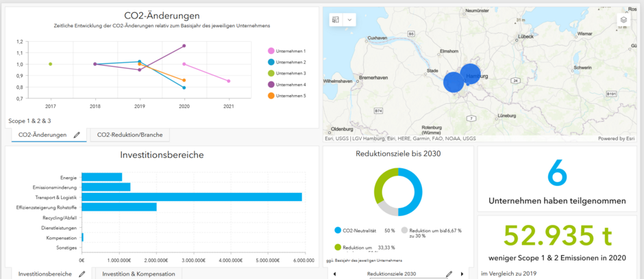Toggle Unternehmen 4 legend entry
This screenshot has width=644, height=279.
[287, 84]
